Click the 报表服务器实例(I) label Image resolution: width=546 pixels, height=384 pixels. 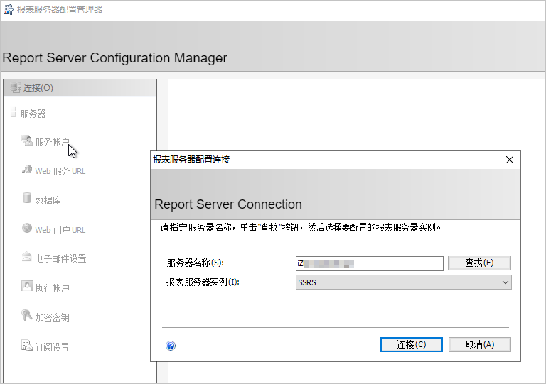pos(203,282)
